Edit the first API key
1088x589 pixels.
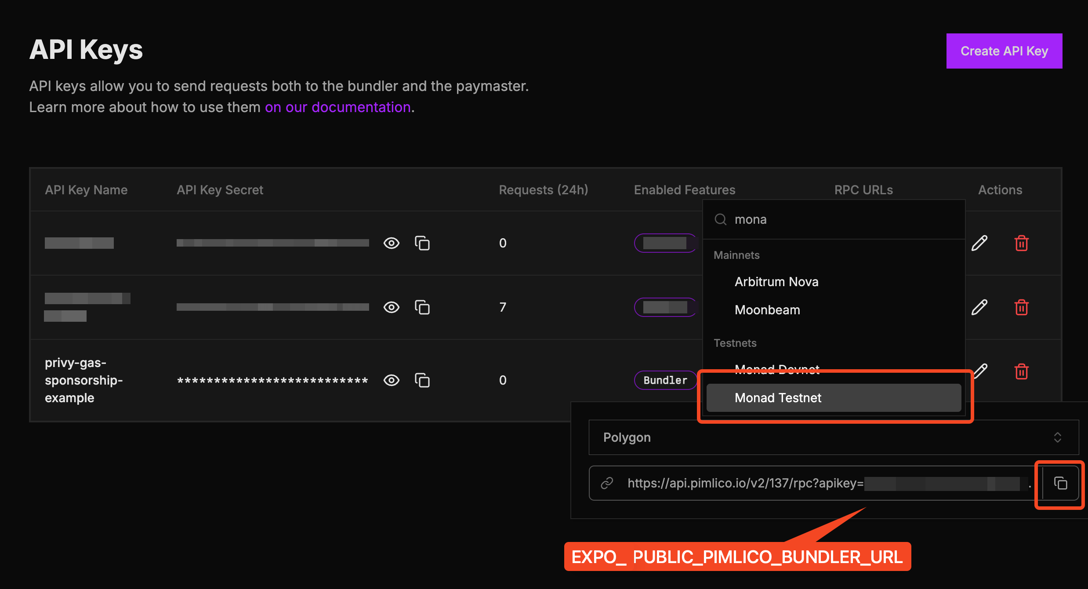point(979,243)
